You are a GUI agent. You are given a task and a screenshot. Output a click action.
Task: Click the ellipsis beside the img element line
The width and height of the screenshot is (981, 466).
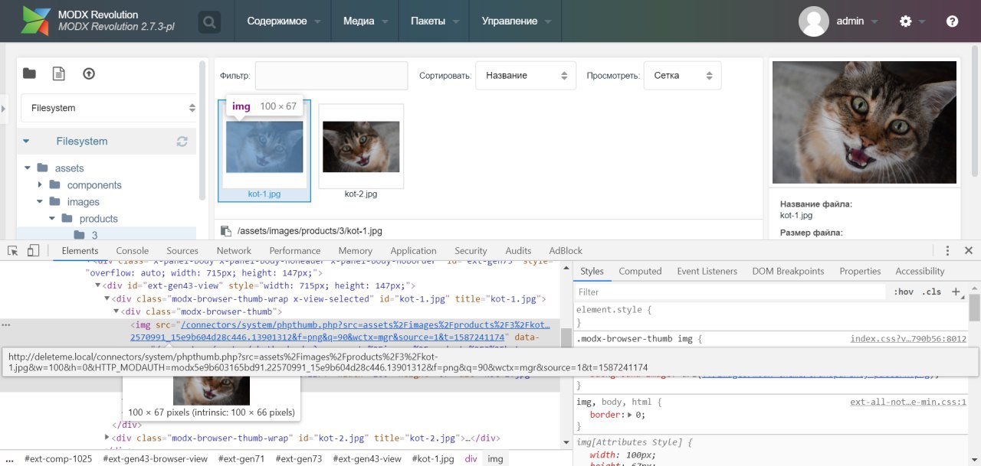tap(6, 324)
